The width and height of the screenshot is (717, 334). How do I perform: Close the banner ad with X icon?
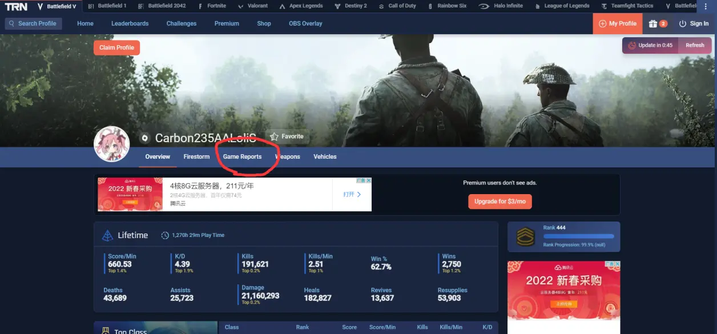point(368,180)
